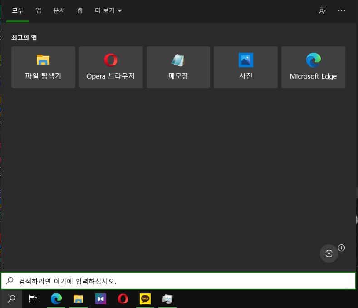Viewport: 358px width, 308px height.
Task: Switch to the 앱 tab
Action: (x=38, y=10)
